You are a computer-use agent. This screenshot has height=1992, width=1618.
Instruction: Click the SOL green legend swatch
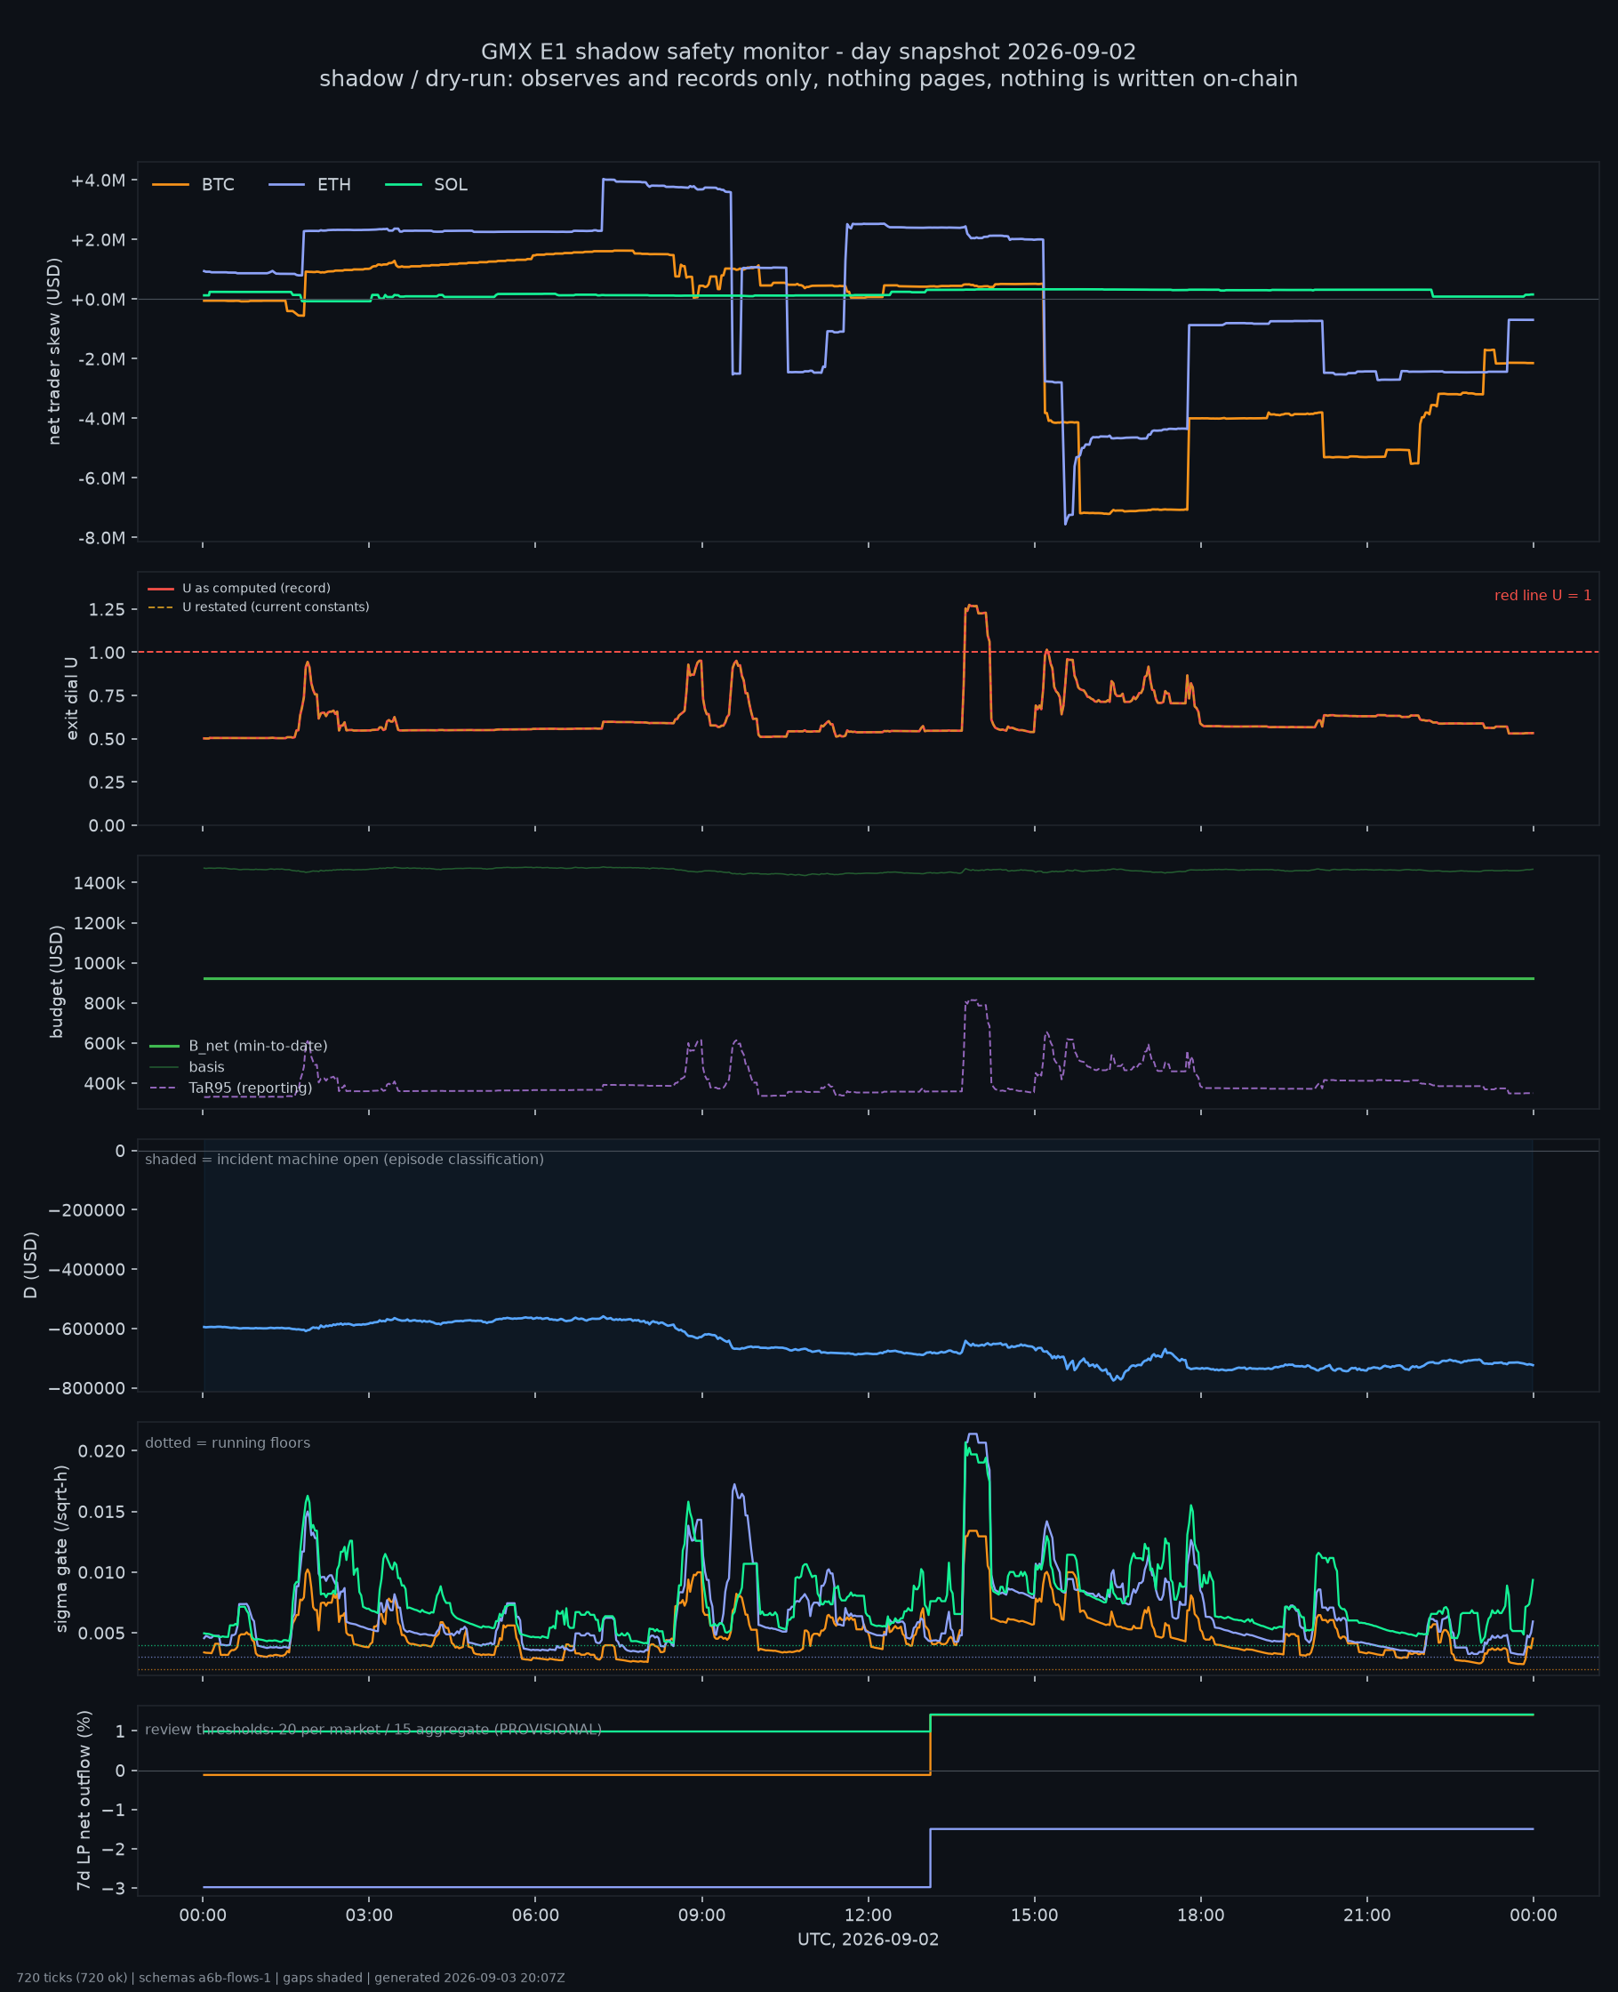[x=404, y=185]
